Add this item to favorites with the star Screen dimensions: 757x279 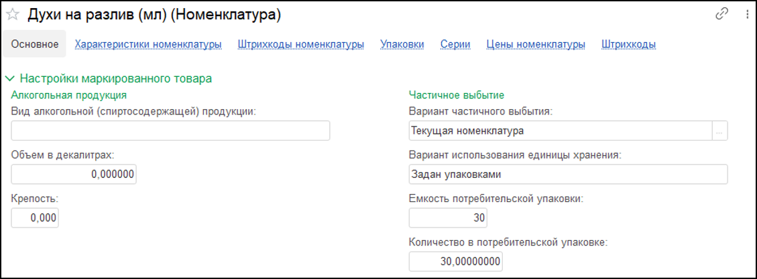(13, 15)
